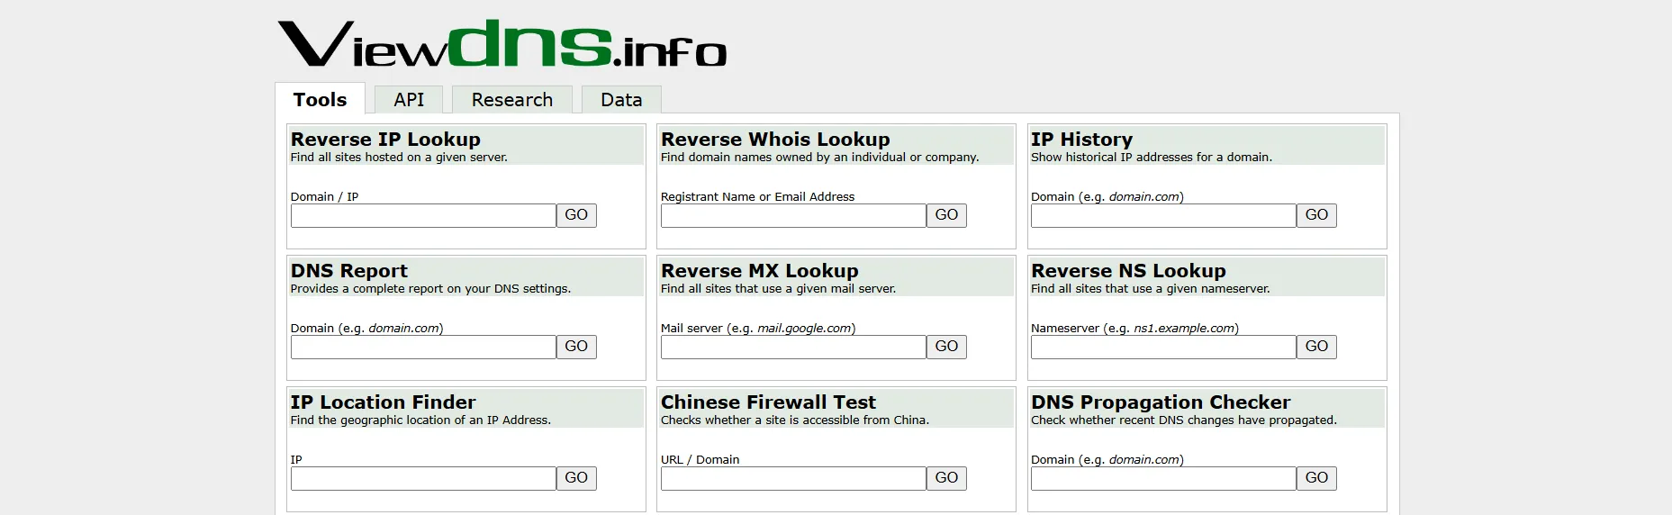Click the ViewDNS.info logo
This screenshot has height=515, width=1672.
pyautogui.click(x=502, y=44)
